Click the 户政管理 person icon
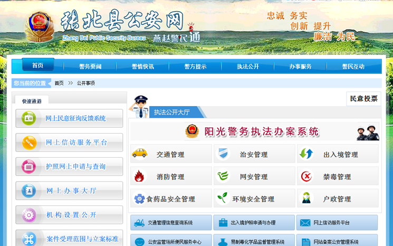Screen dimensions: 393x246 coord(306,198)
